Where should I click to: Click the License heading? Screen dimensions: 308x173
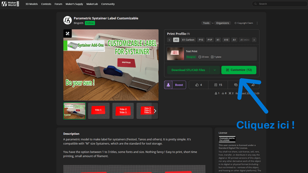click(x=223, y=133)
